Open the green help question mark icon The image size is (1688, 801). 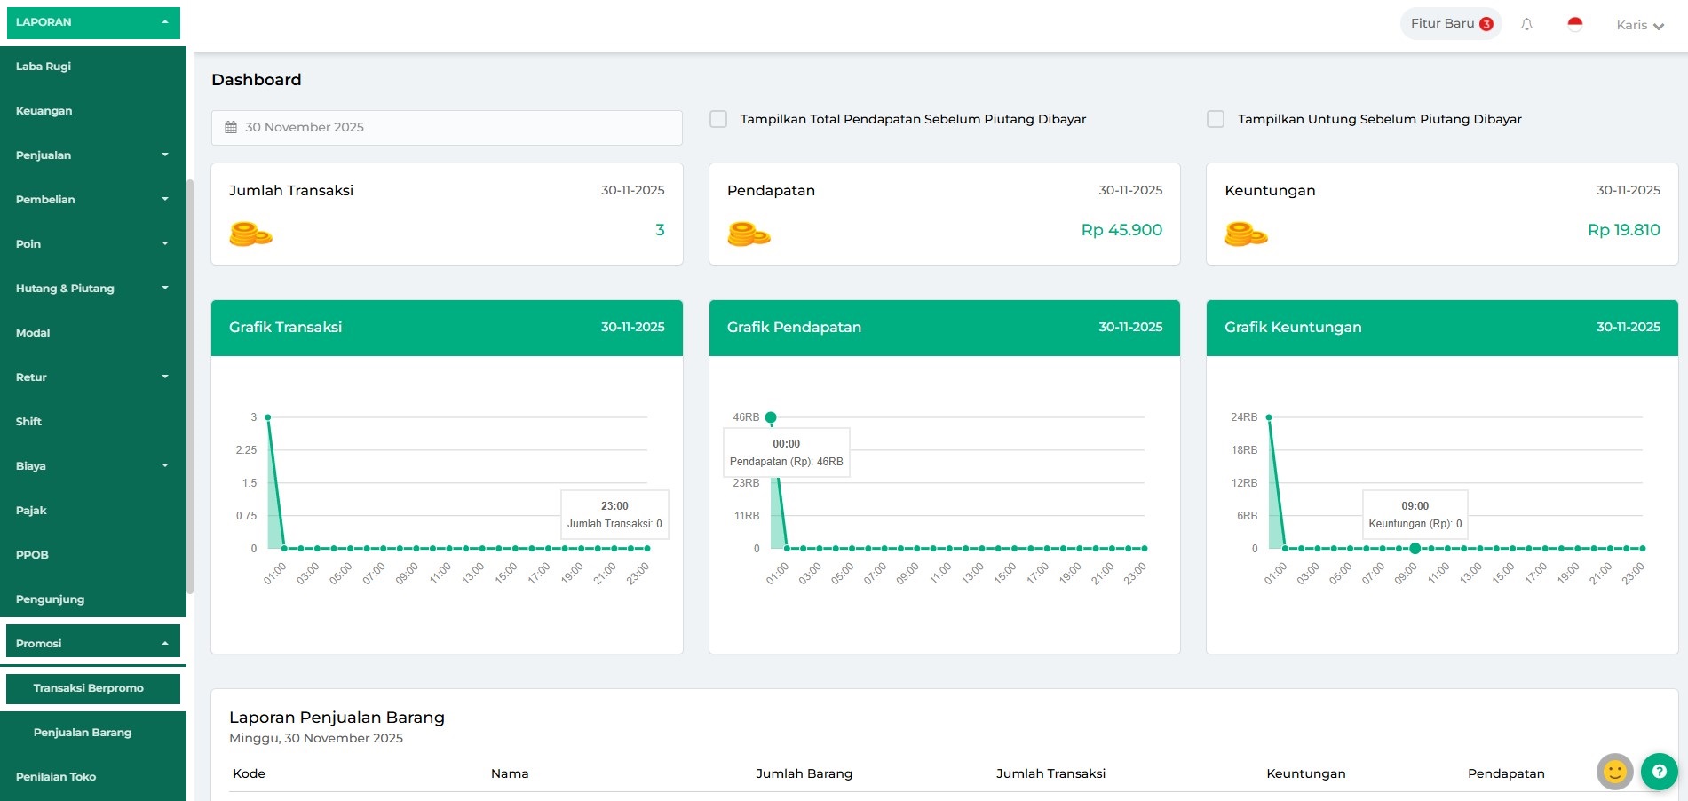[x=1659, y=772]
